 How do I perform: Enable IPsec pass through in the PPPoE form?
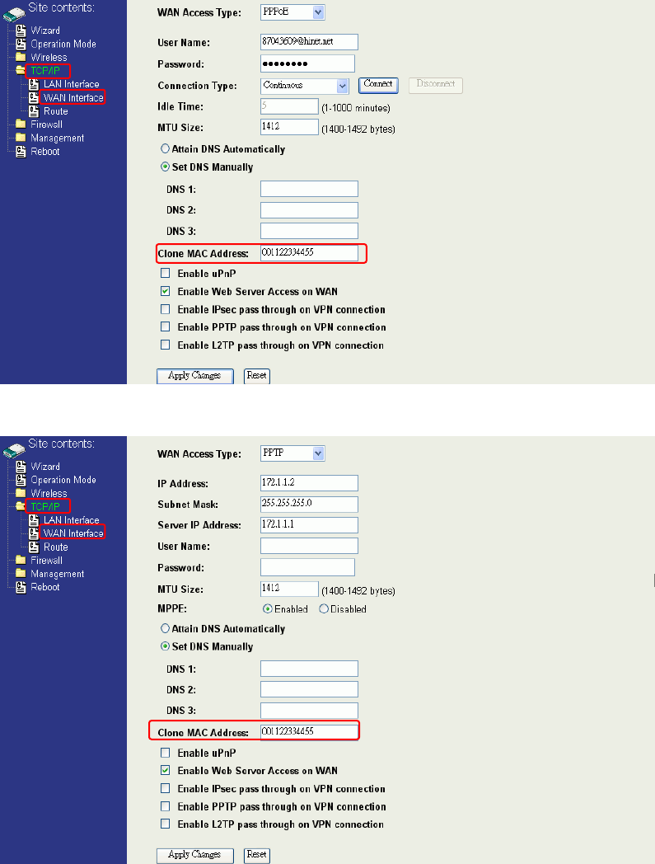pyautogui.click(x=166, y=309)
